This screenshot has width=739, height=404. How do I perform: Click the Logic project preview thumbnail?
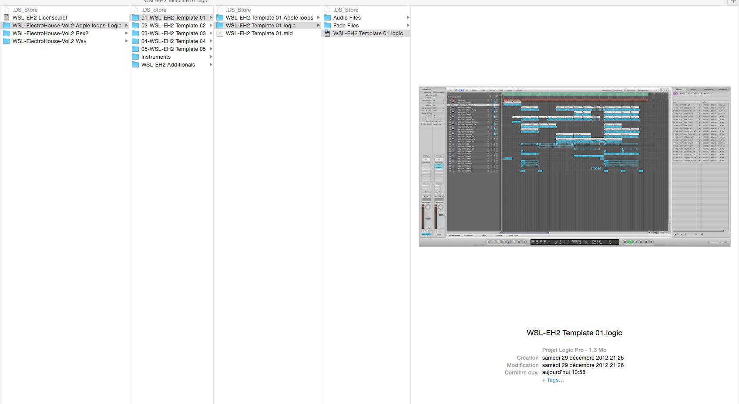click(574, 167)
